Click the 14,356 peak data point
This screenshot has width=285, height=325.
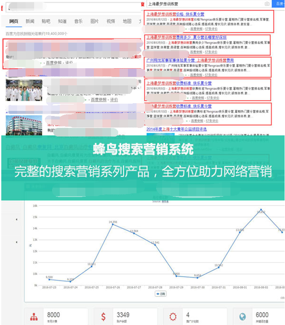click(x=113, y=224)
